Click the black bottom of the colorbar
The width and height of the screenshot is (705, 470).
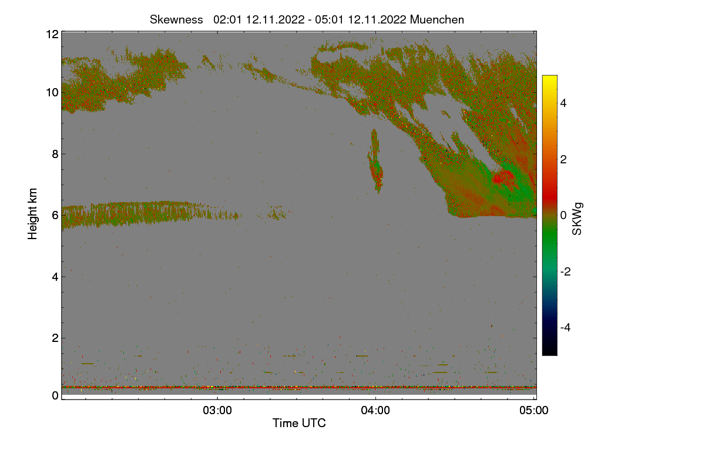tap(549, 350)
